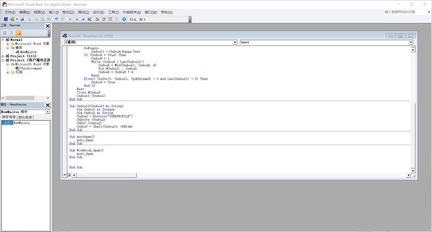
Task: Select ThisDocument in the project tree
Action: pyautogui.click(x=31, y=68)
